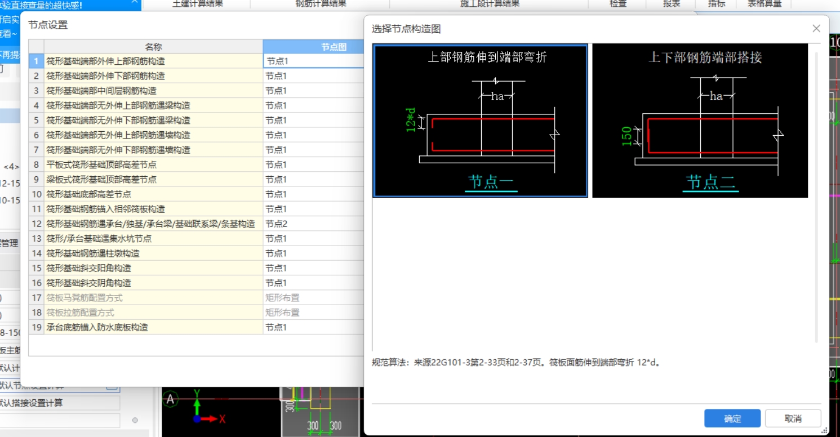Image resolution: width=840 pixels, height=437 pixels.
Task: Select row 筏形/承台基础遇集水坑节点
Action: pyautogui.click(x=153, y=238)
